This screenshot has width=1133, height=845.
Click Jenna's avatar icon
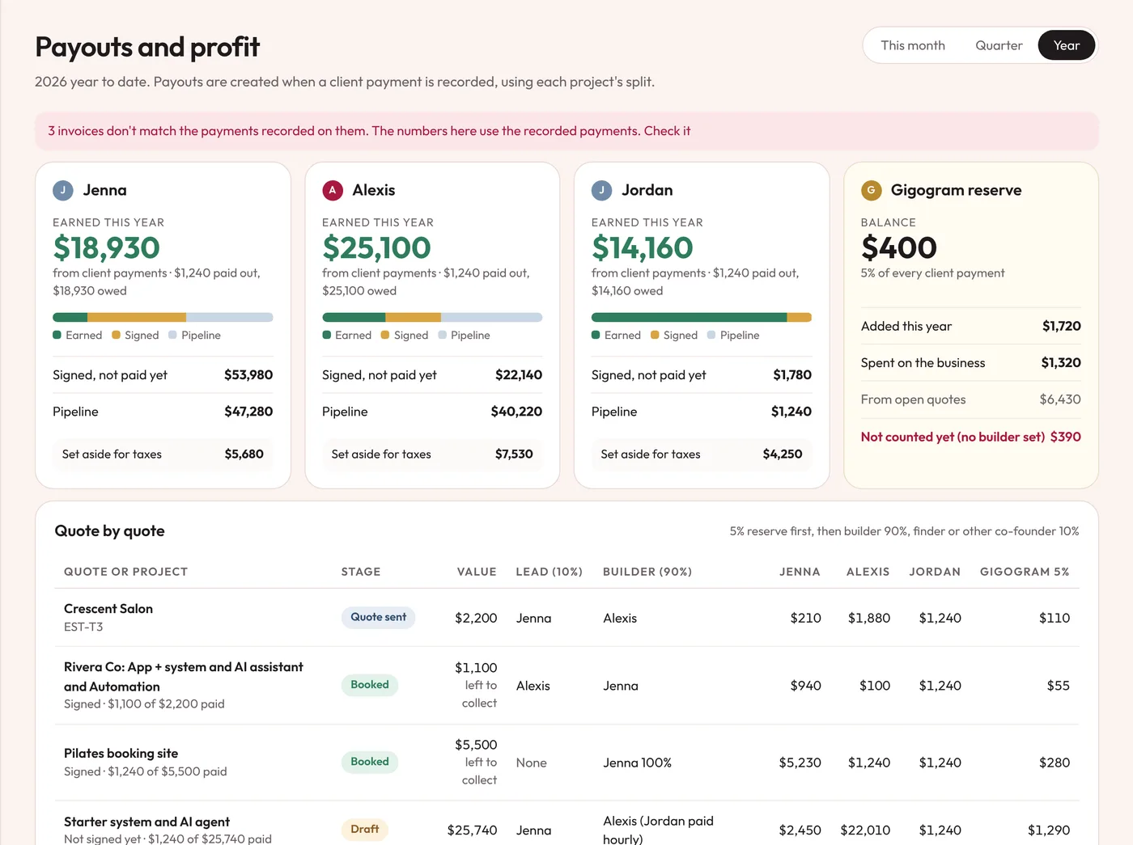coord(63,191)
